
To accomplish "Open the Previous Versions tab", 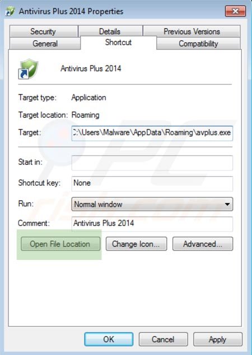I will coord(192,31).
